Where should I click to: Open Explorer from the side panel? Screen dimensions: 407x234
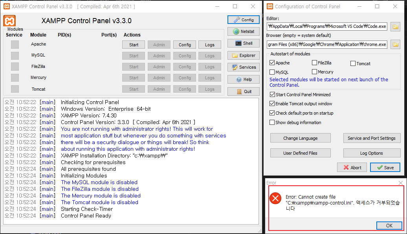click(x=244, y=55)
